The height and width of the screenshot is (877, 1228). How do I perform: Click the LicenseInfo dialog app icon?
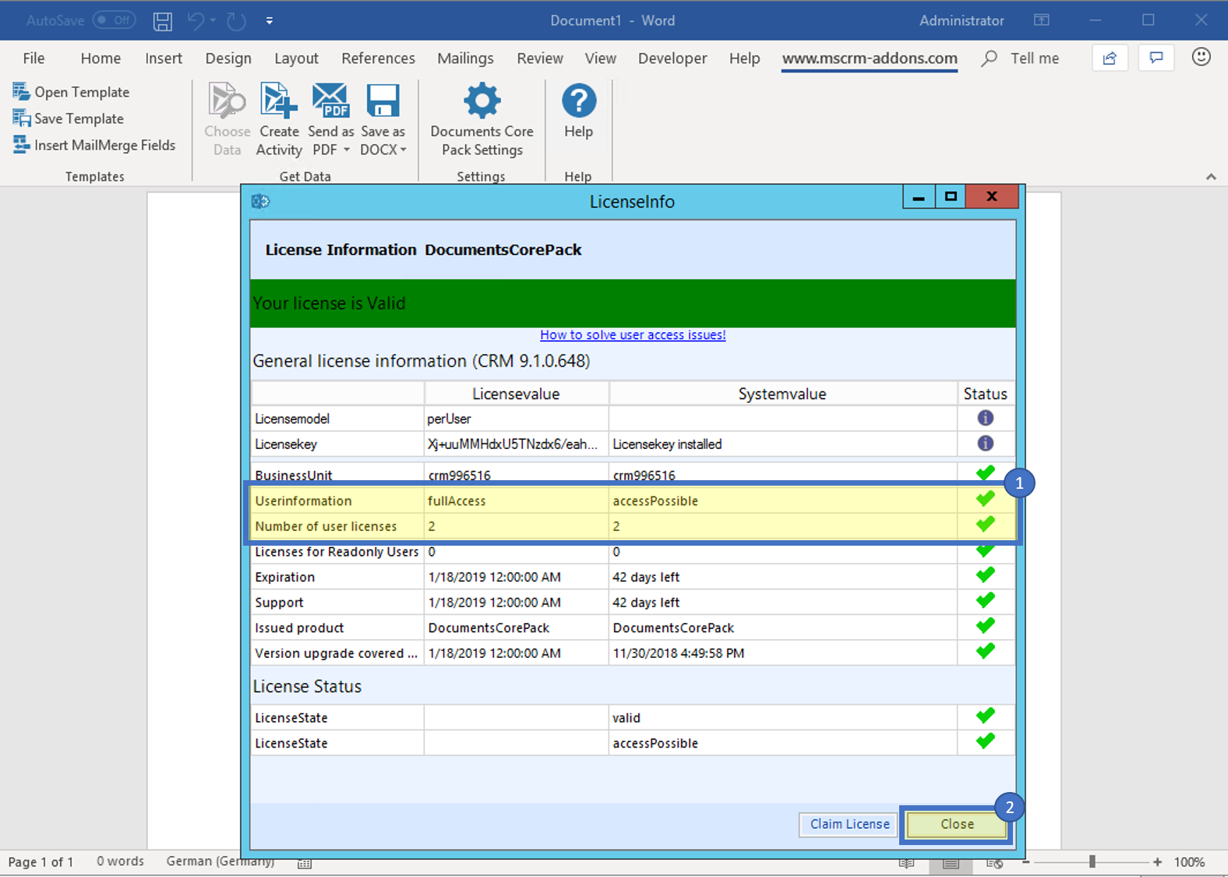click(260, 201)
